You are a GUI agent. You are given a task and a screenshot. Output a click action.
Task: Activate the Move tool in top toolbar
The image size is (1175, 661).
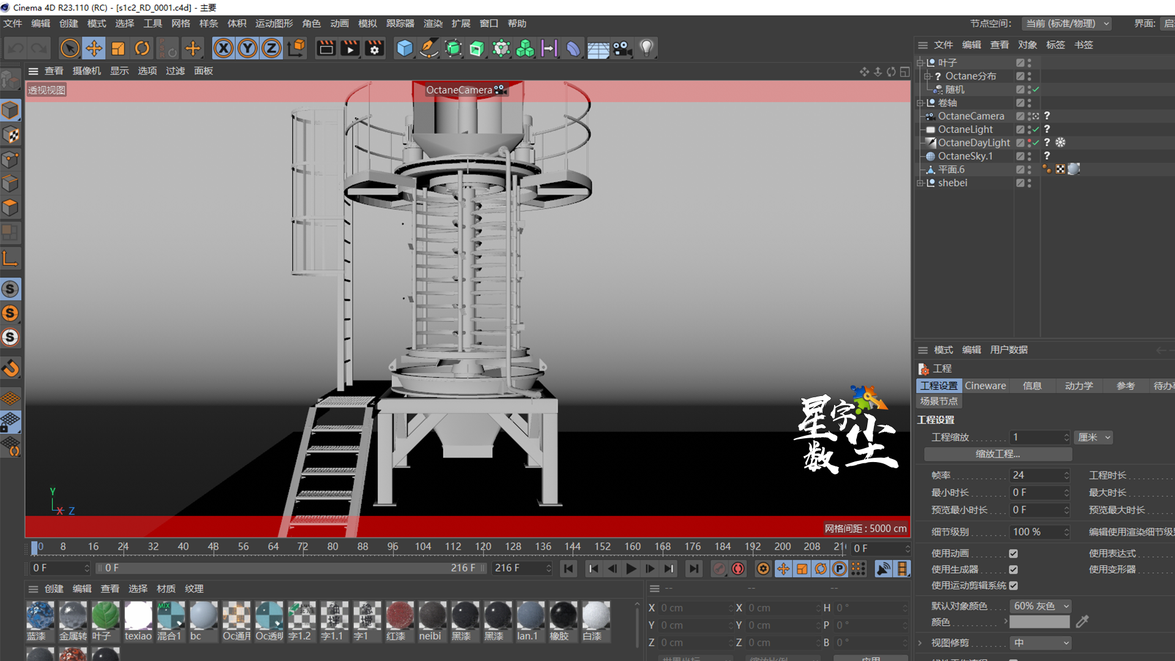click(94, 48)
